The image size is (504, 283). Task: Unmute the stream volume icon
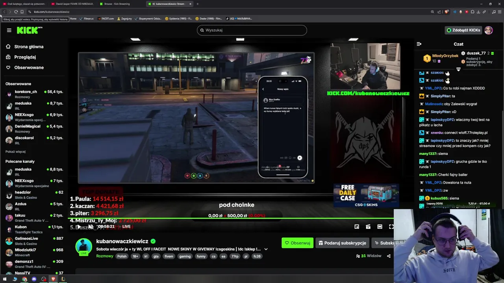point(91,227)
